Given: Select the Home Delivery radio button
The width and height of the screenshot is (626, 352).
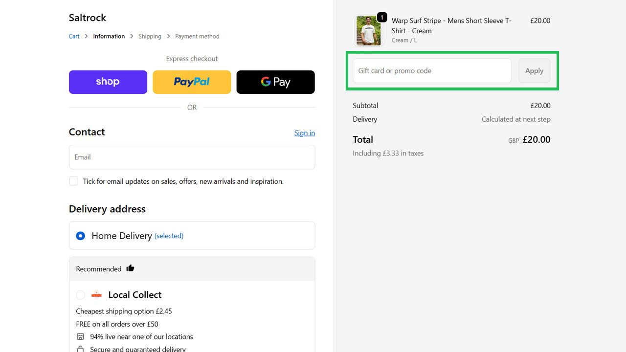Looking at the screenshot, I should pos(80,236).
